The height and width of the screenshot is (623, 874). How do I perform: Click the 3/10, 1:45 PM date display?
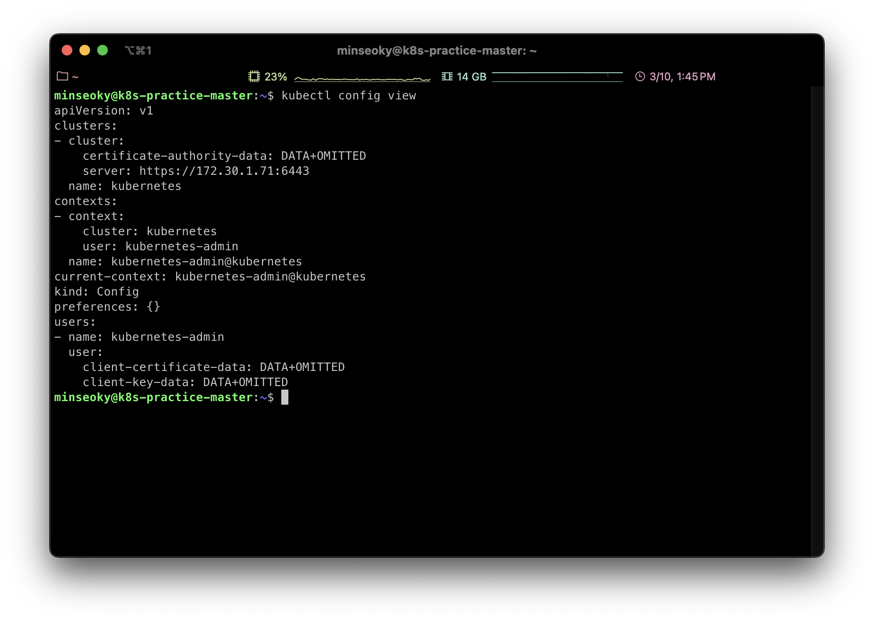click(x=682, y=77)
